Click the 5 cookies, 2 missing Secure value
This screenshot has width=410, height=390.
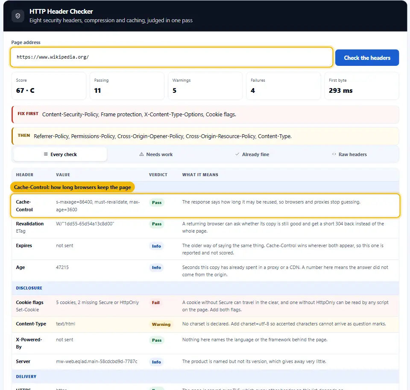click(x=97, y=302)
